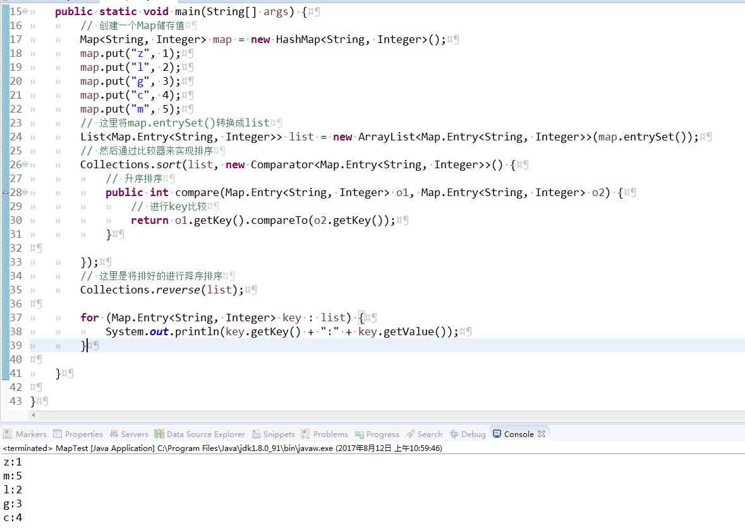The width and height of the screenshot is (745, 530).
Task: Click console output line z:1
Action: pos(13,462)
